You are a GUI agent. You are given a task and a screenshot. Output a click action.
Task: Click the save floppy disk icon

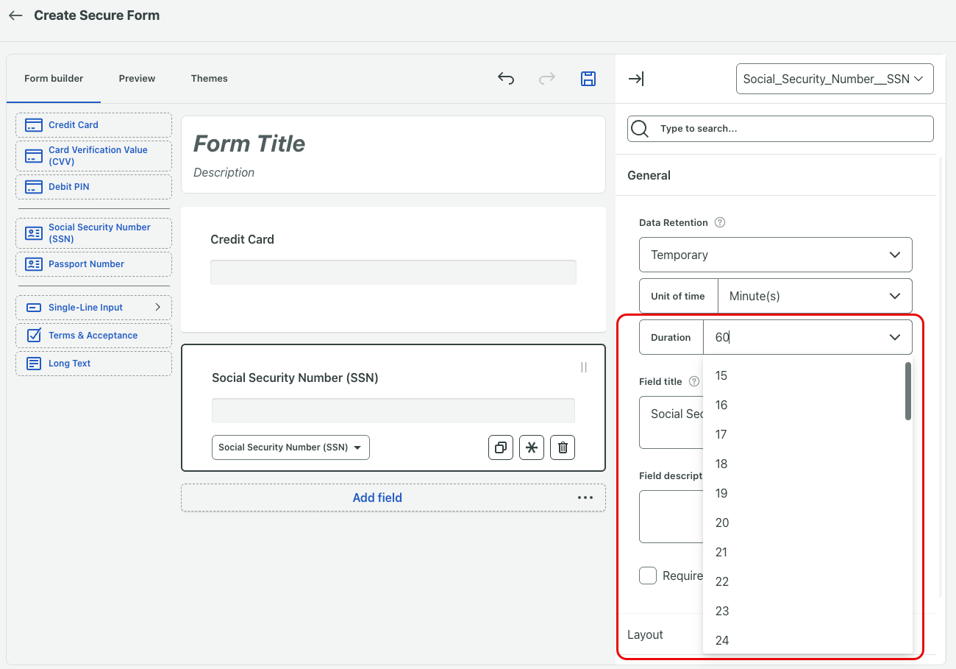(x=588, y=79)
